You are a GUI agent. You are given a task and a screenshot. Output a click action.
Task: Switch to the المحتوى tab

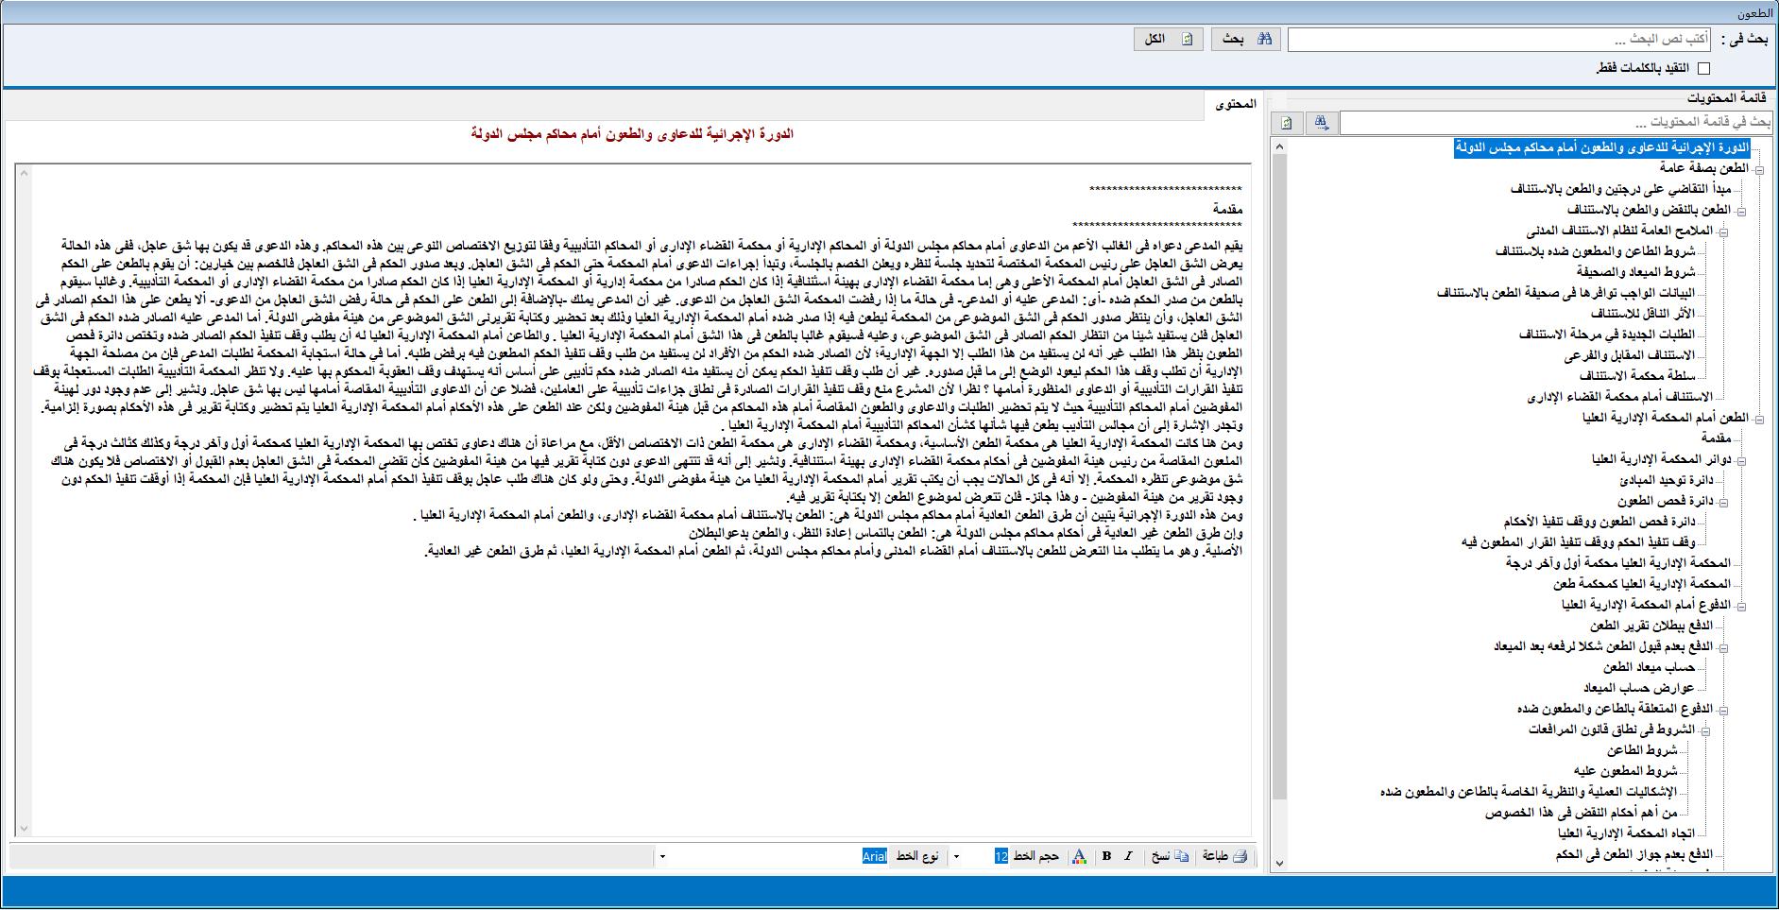tap(1236, 104)
